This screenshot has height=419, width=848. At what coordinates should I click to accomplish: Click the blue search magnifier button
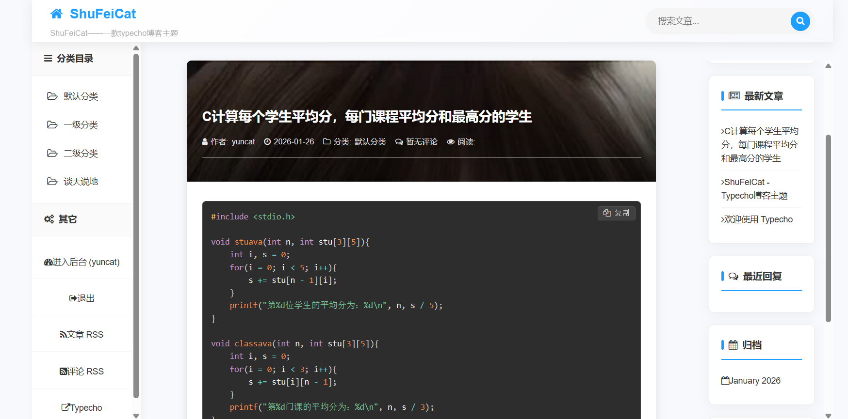click(x=800, y=21)
